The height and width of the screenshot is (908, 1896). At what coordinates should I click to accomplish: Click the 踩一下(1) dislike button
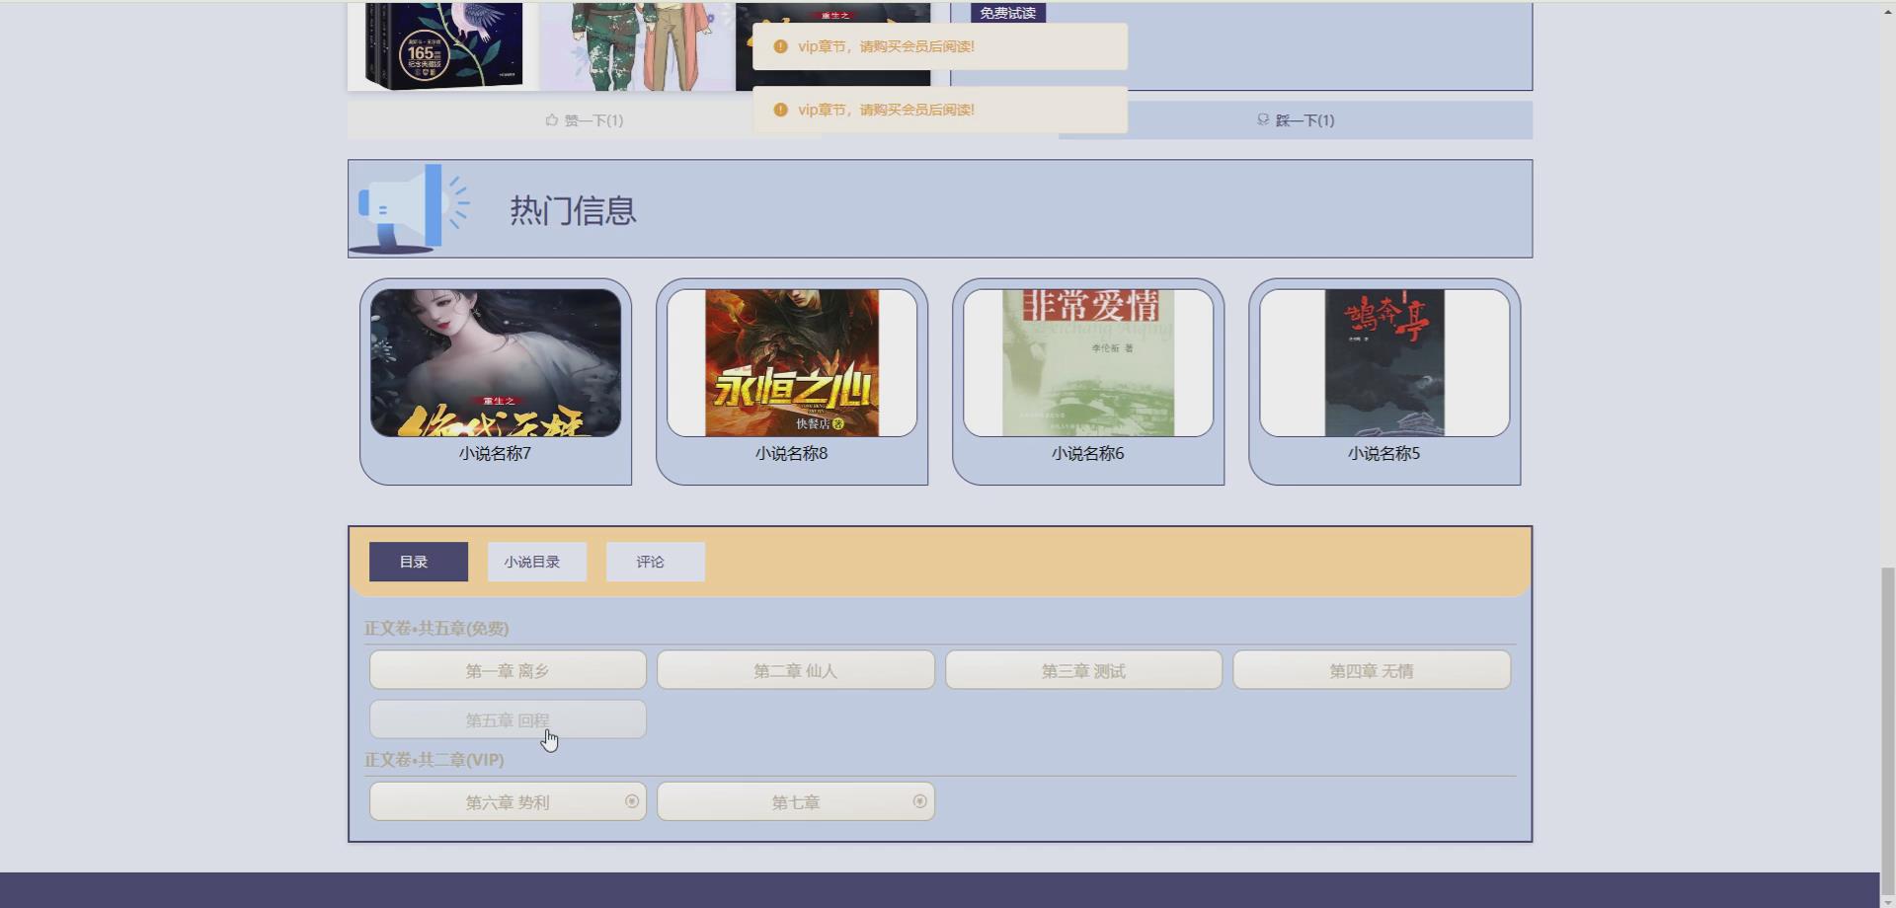click(x=1296, y=120)
